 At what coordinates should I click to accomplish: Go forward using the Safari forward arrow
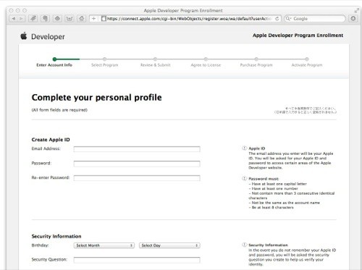(21, 19)
